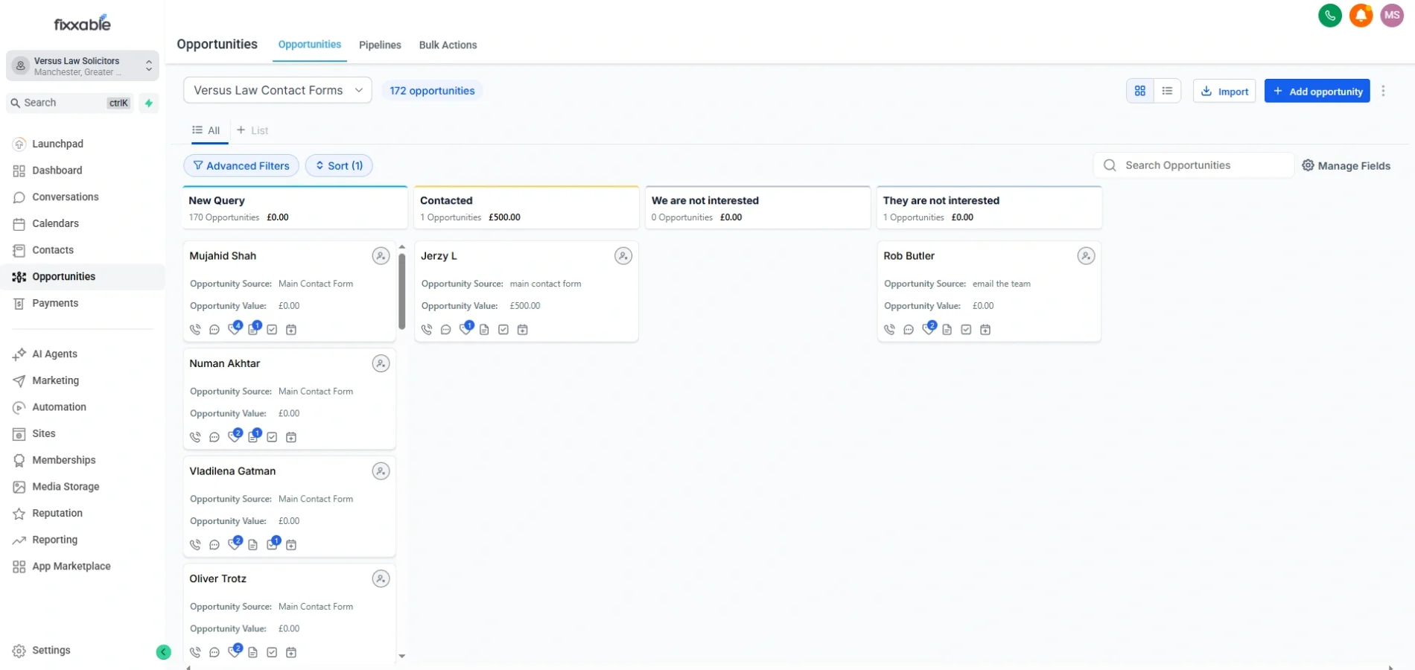
Task: Open the conversation icon on Jerzy L's card
Action: 446,330
